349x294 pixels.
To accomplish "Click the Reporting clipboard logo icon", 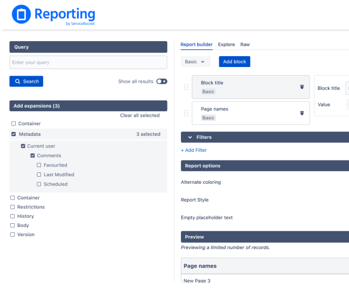I will pyautogui.click(x=21, y=14).
